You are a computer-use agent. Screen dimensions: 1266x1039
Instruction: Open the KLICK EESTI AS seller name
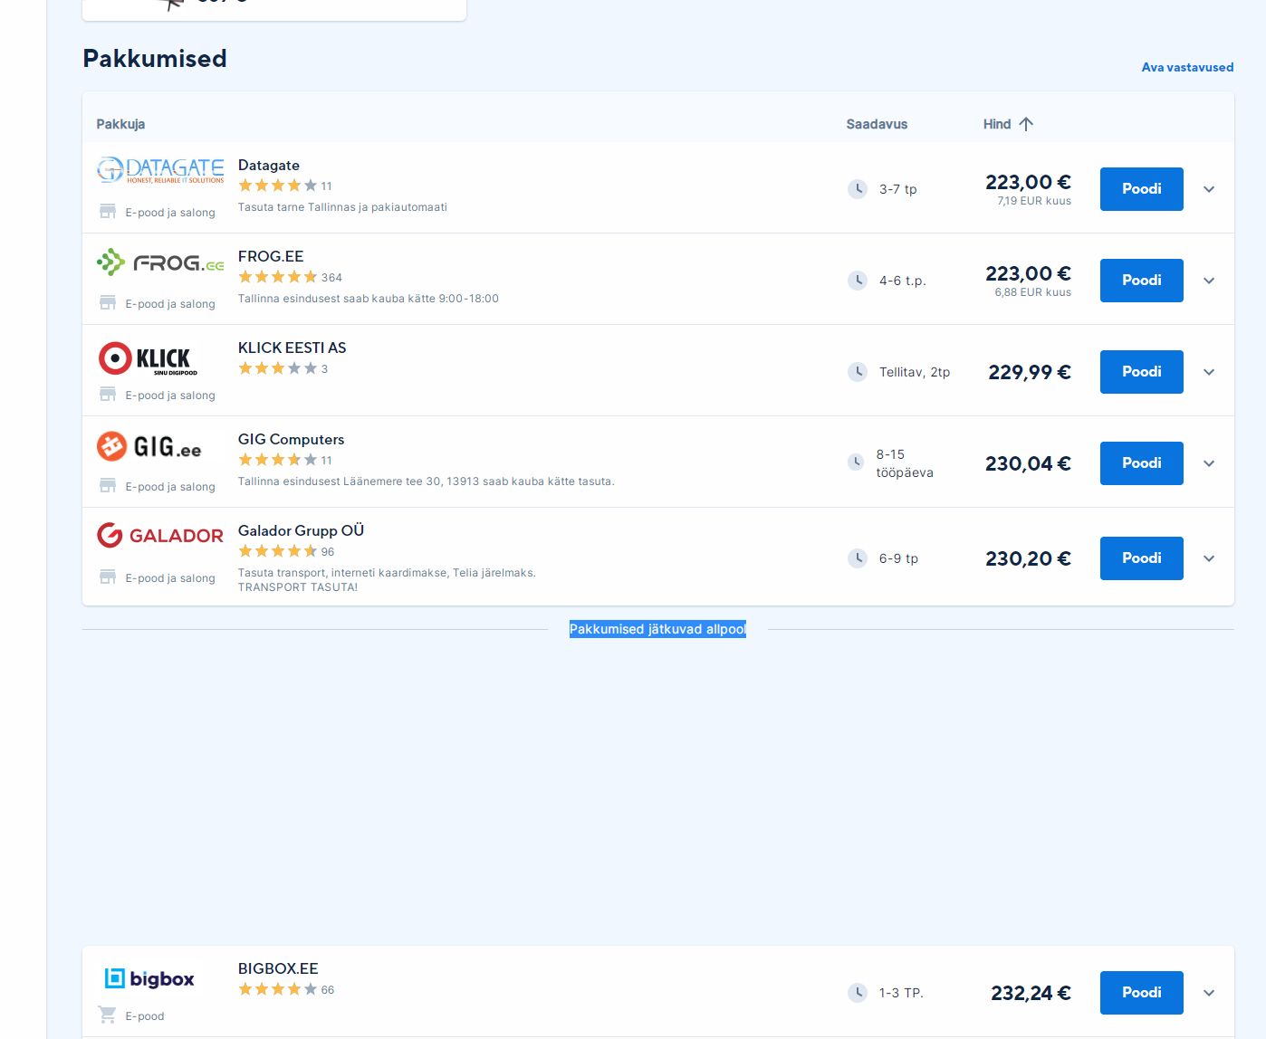(x=292, y=348)
